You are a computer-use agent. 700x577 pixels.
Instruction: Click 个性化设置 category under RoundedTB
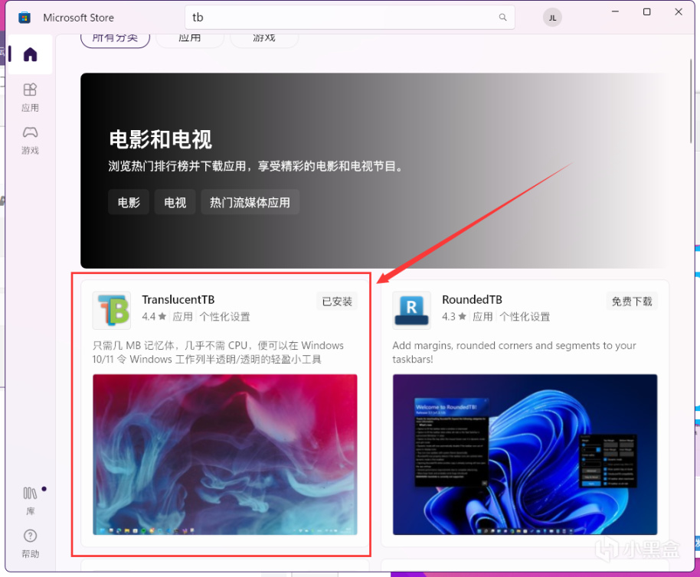coord(525,317)
